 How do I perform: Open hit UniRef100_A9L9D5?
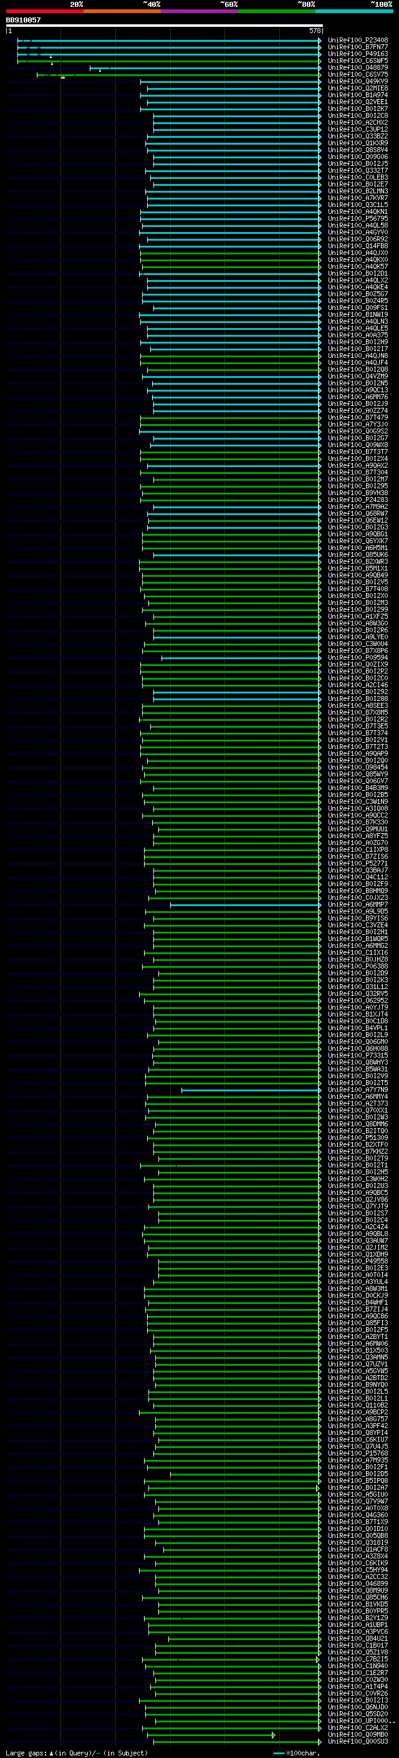click(x=358, y=912)
